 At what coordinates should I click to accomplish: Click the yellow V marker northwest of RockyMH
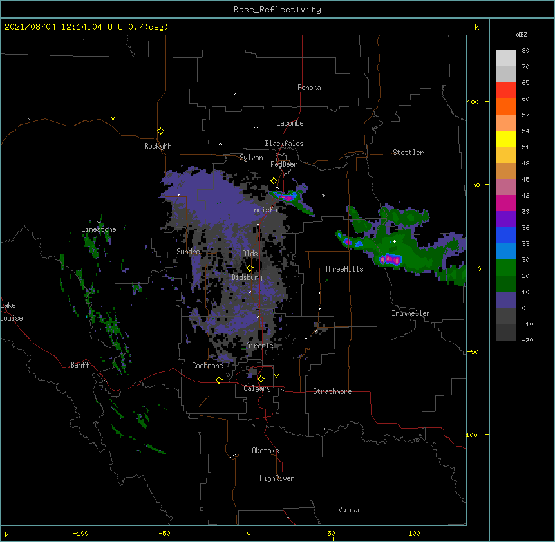(x=113, y=118)
